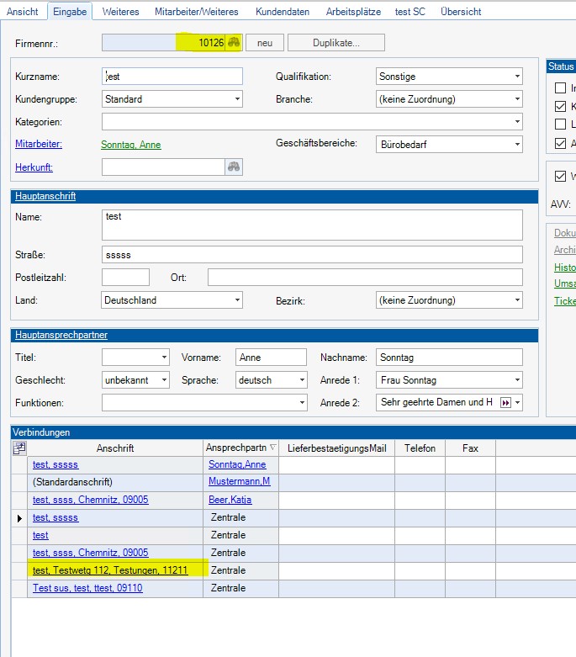Click the current row arrow marker in Verbindungen grid

tap(20, 518)
